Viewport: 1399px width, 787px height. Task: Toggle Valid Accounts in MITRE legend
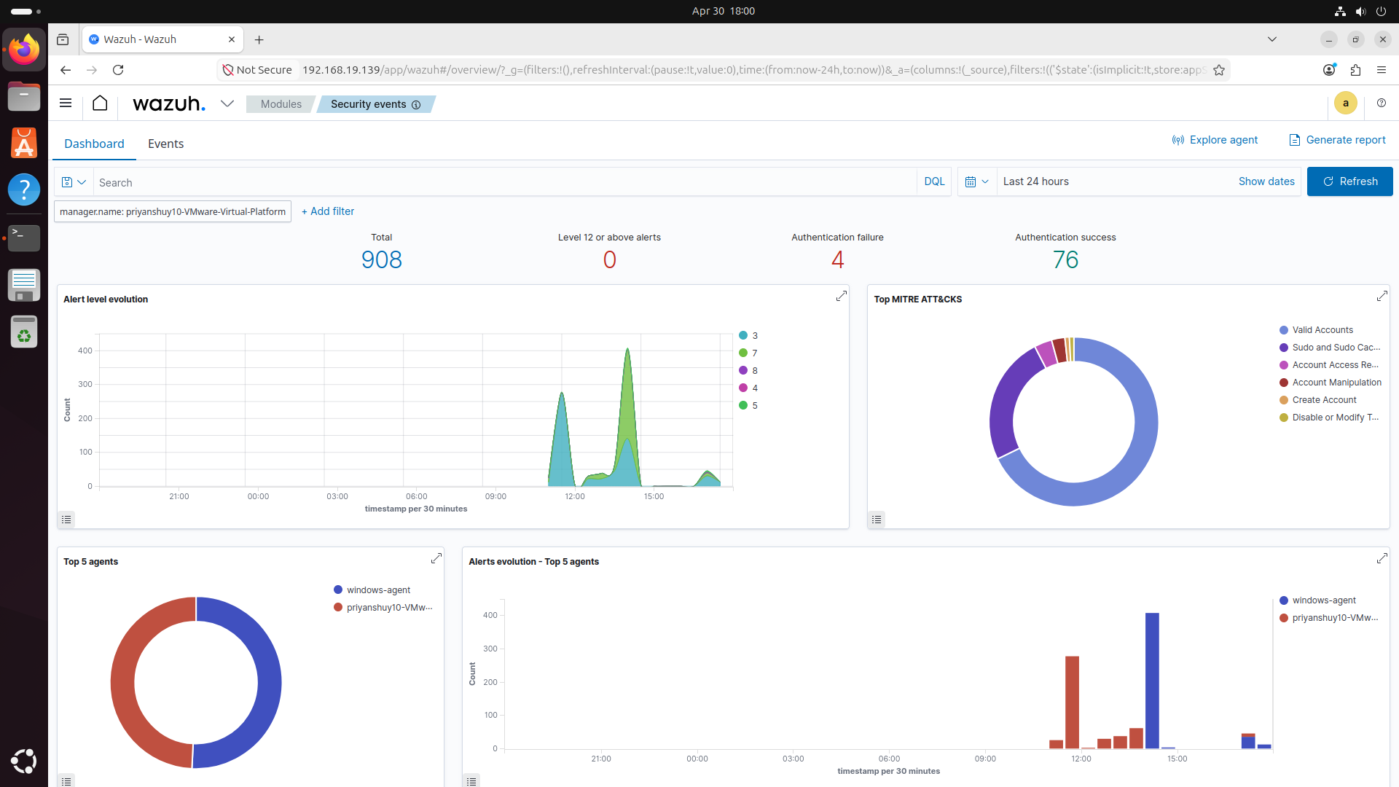1317,330
